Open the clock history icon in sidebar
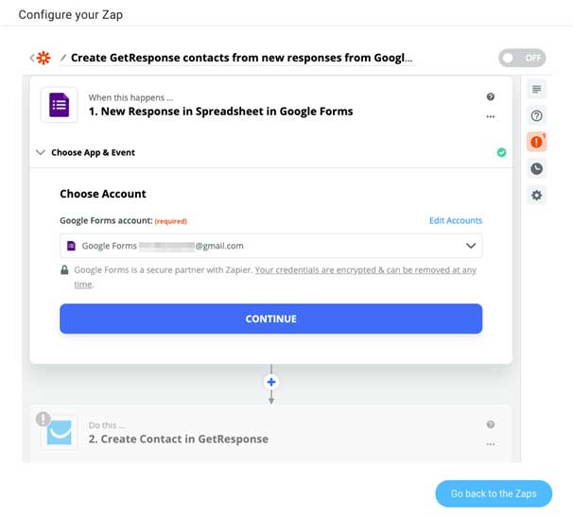 536,168
